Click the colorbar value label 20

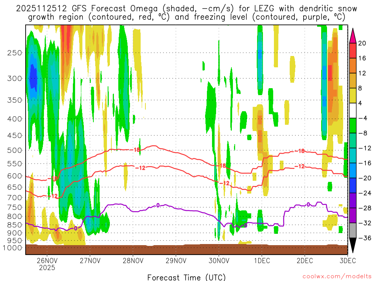(362, 43)
